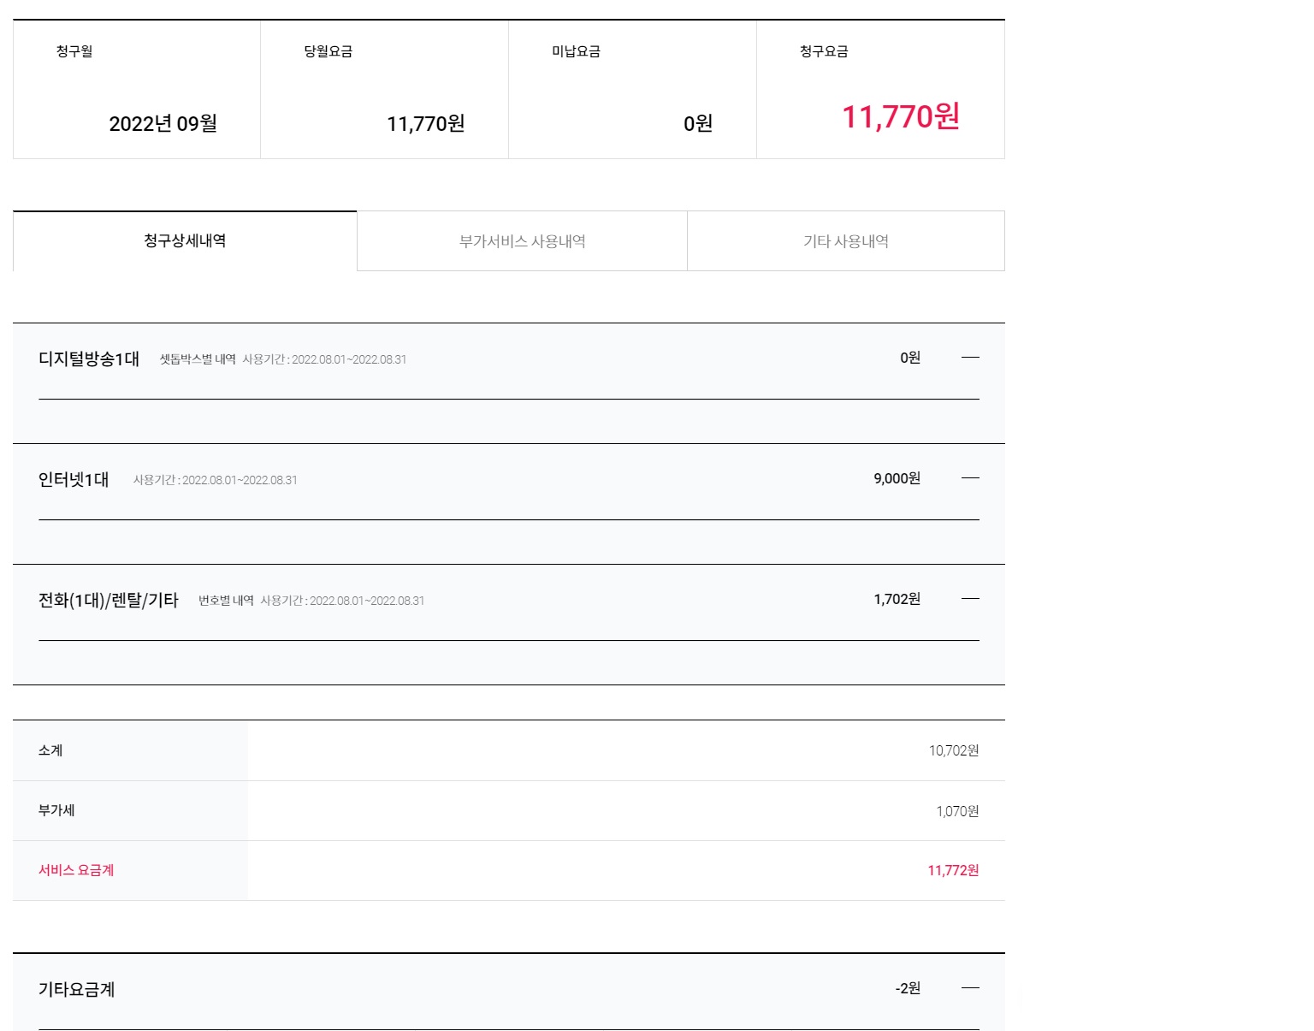Image resolution: width=1314 pixels, height=1031 pixels.
Task: Click the 디지털방송1대 section title
Action: click(89, 359)
